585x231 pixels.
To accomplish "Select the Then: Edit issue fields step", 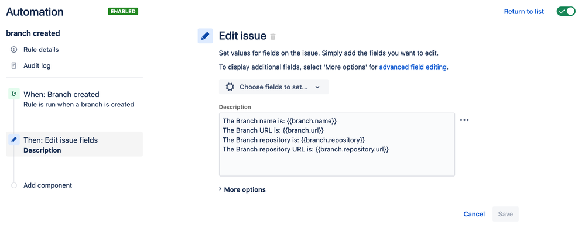I will (x=74, y=144).
